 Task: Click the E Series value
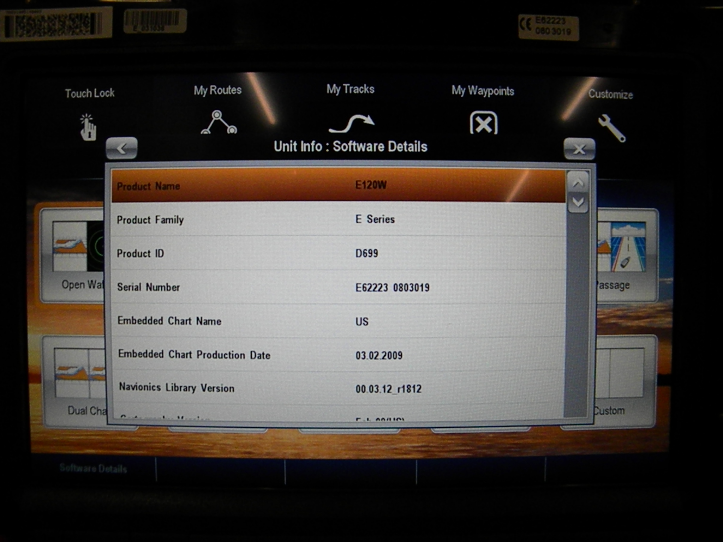point(375,219)
